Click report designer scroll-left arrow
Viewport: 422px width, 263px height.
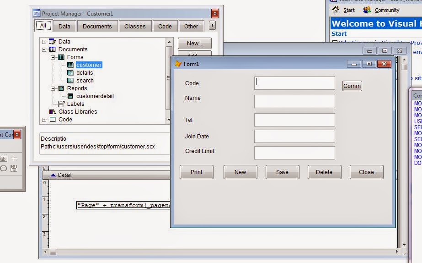(x=45, y=252)
